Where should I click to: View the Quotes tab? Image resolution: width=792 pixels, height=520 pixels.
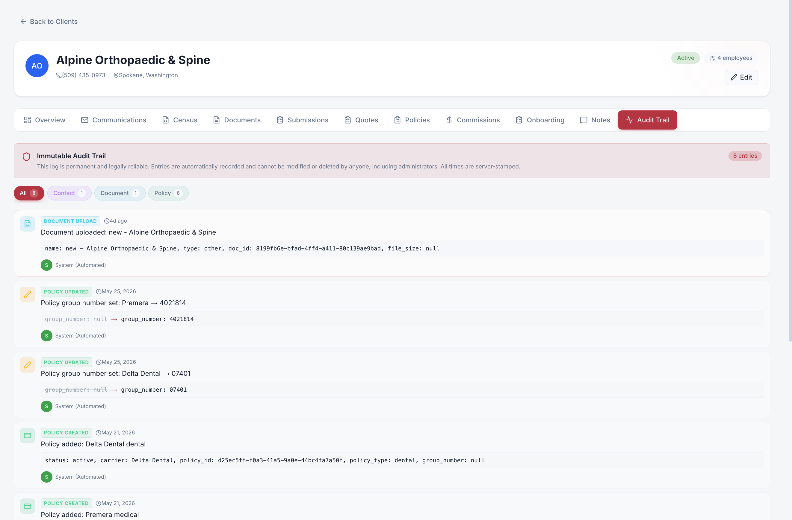[x=361, y=120]
